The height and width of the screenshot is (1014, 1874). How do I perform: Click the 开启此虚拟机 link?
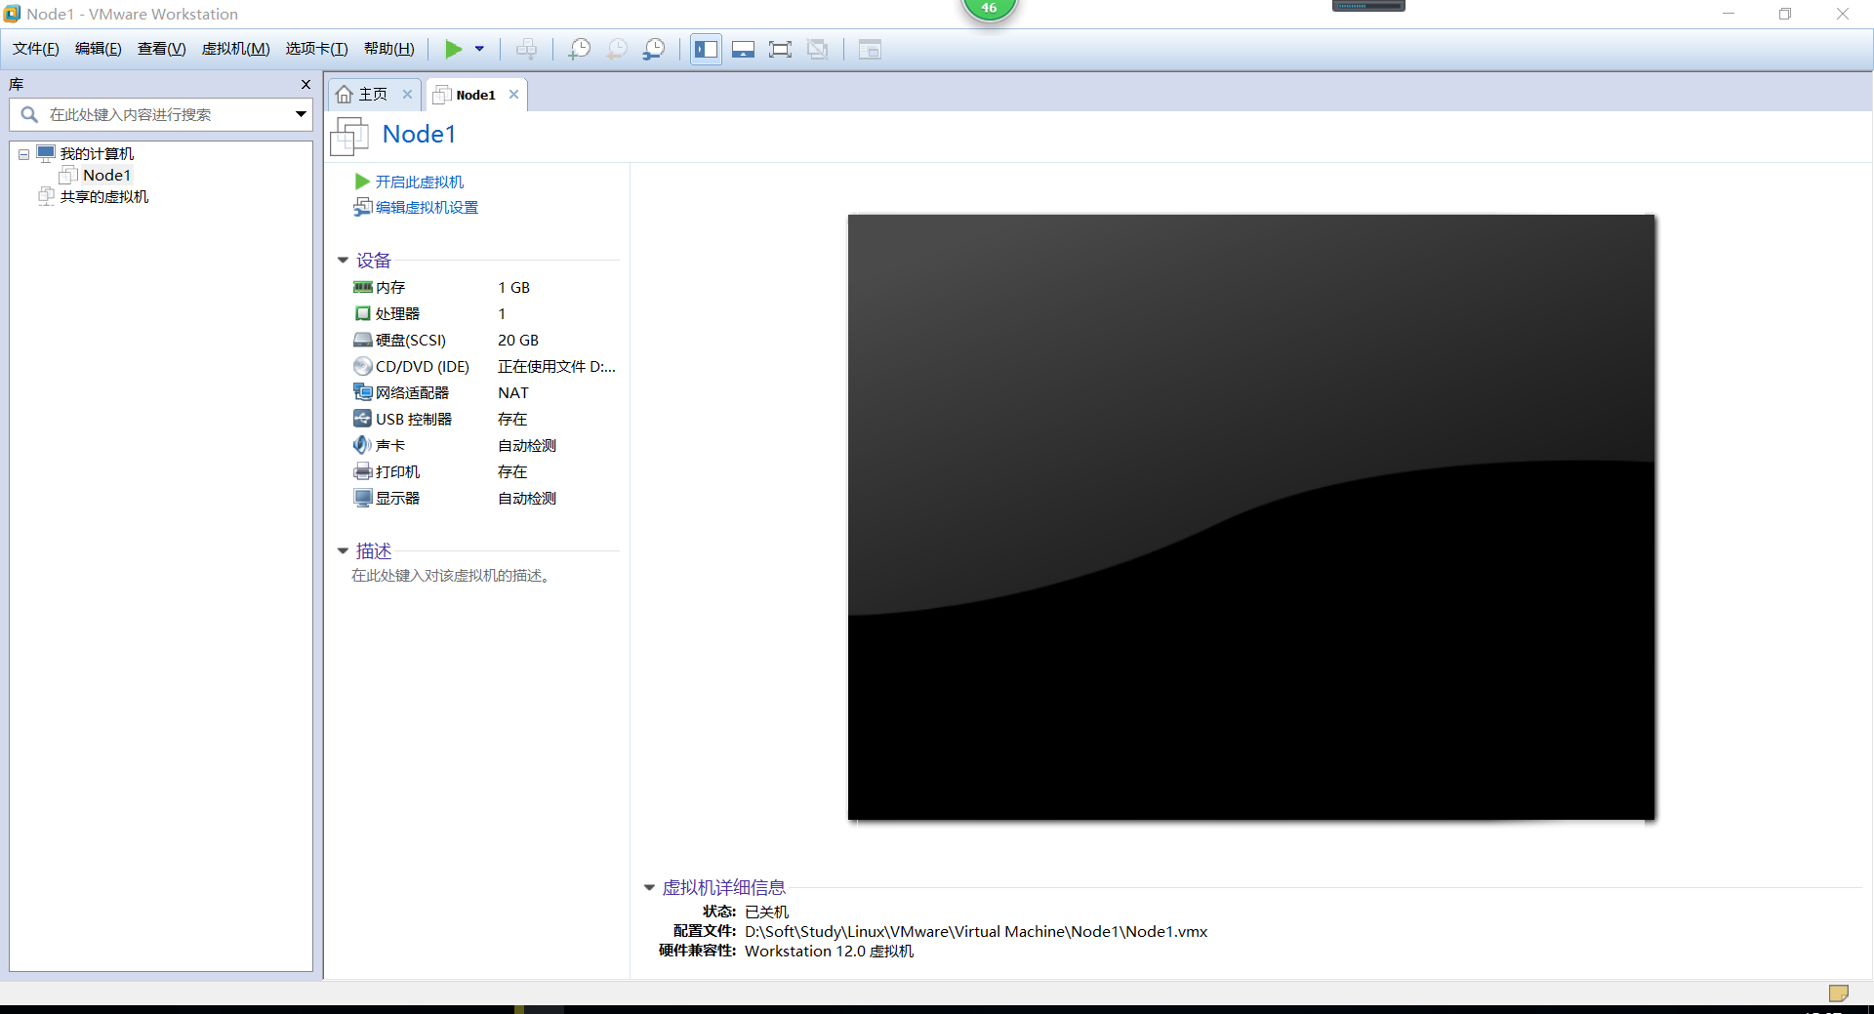420,183
